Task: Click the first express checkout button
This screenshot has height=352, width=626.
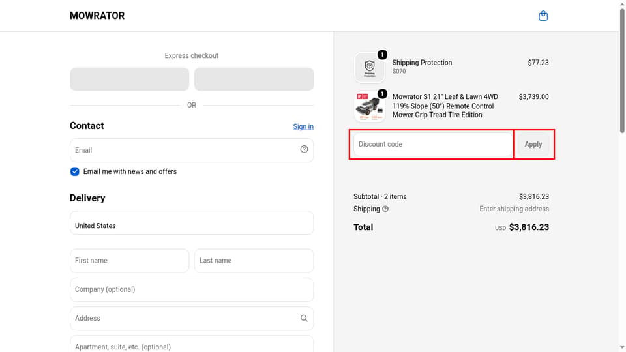Action: pyautogui.click(x=129, y=79)
